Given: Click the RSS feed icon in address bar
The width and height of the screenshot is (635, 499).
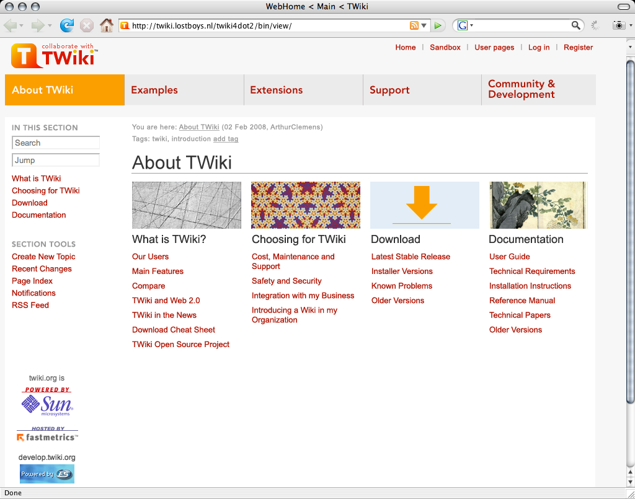Looking at the screenshot, I should coord(414,25).
